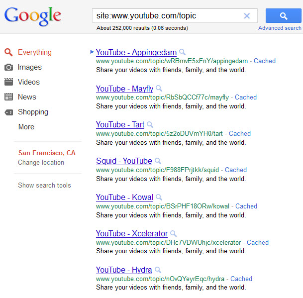Open the instant preview magnifier next to Appingedam

tap(182, 52)
